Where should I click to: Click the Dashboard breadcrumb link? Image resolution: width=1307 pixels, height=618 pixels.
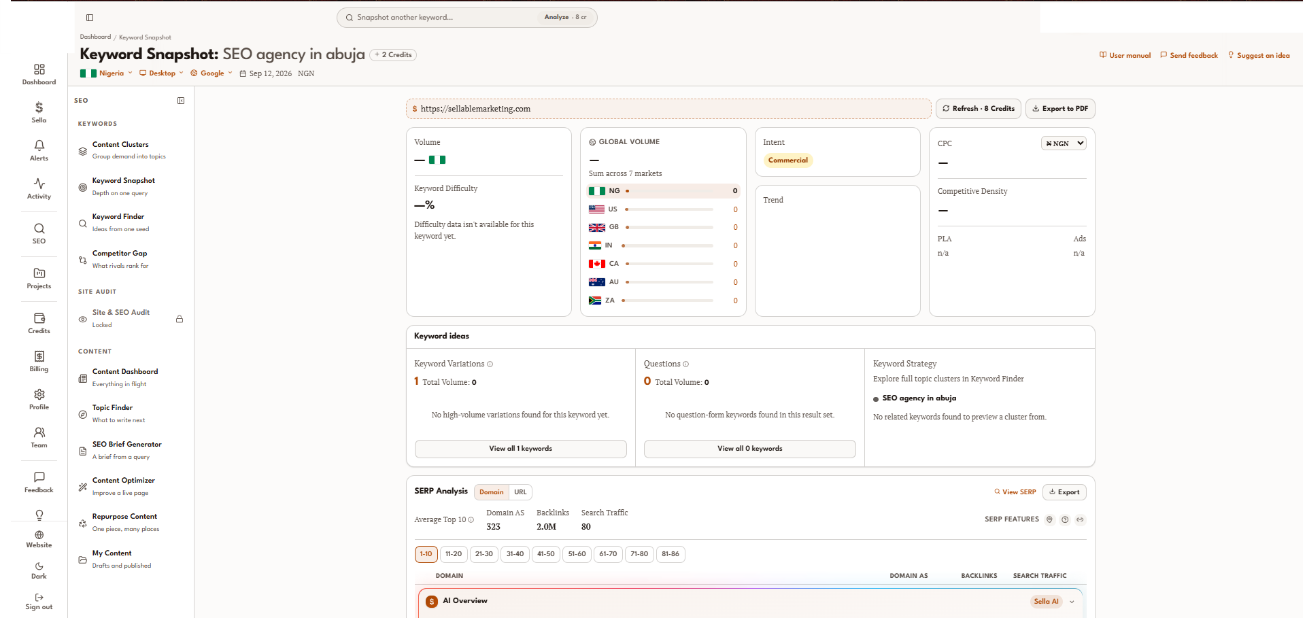point(95,37)
